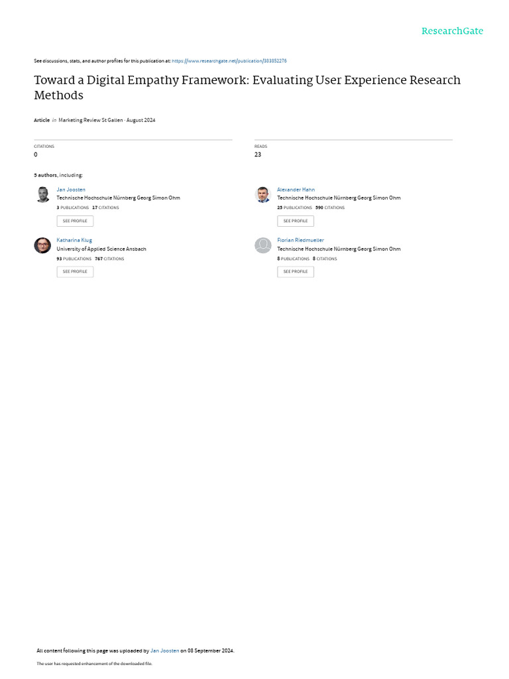Click the Jan Joosten uploader link at the bottom of the page
Screen dimensions: 509x679
[164, 650]
